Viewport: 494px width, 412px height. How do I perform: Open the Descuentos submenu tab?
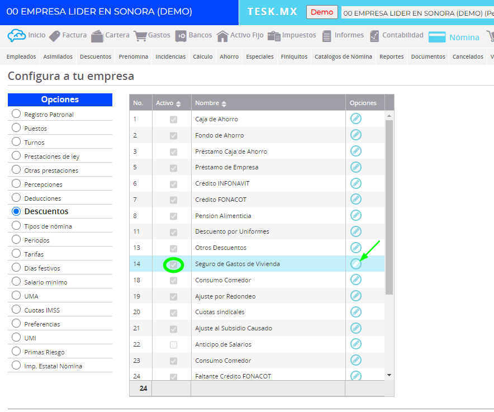coord(96,56)
